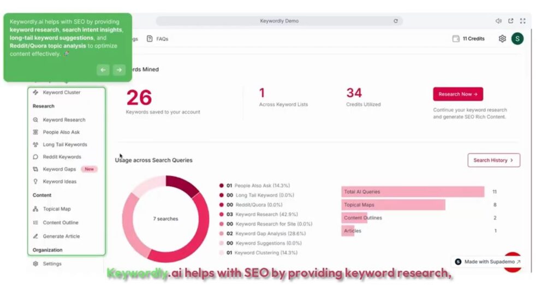
Task: Click the Content Outline list icon
Action: 35,223
